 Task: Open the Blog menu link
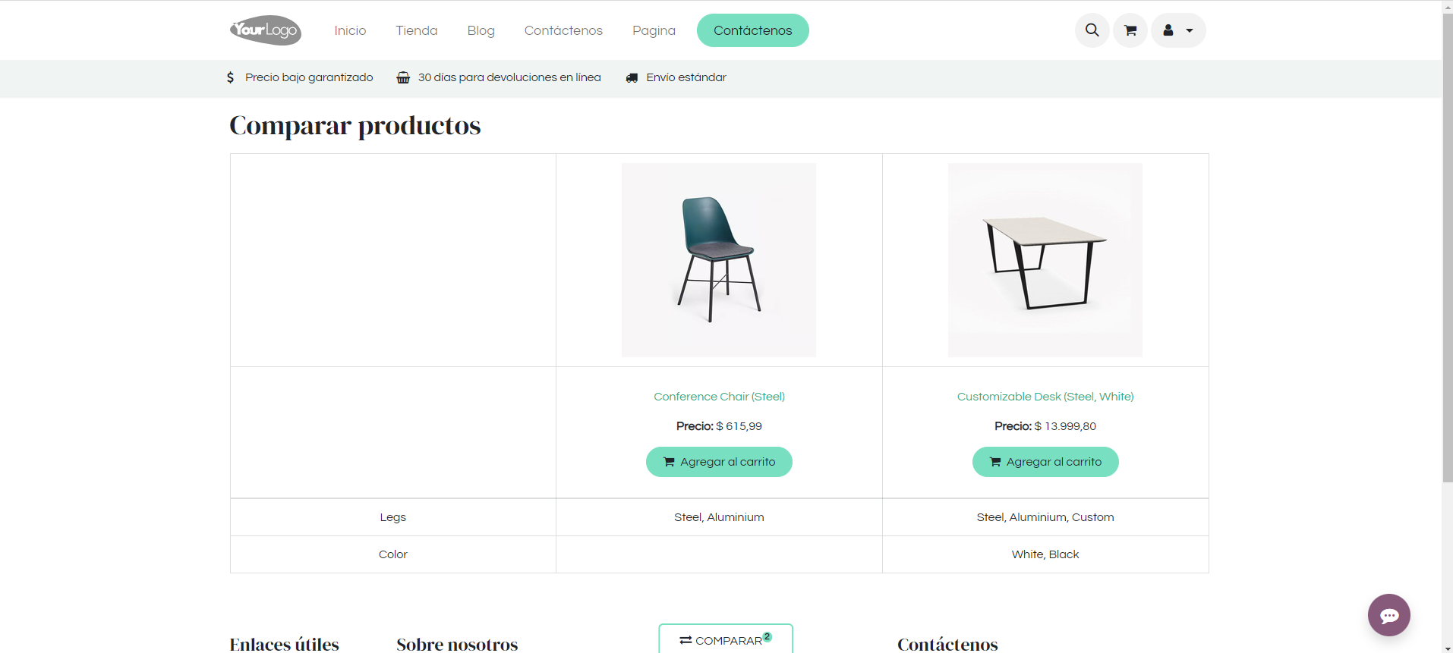click(x=481, y=30)
